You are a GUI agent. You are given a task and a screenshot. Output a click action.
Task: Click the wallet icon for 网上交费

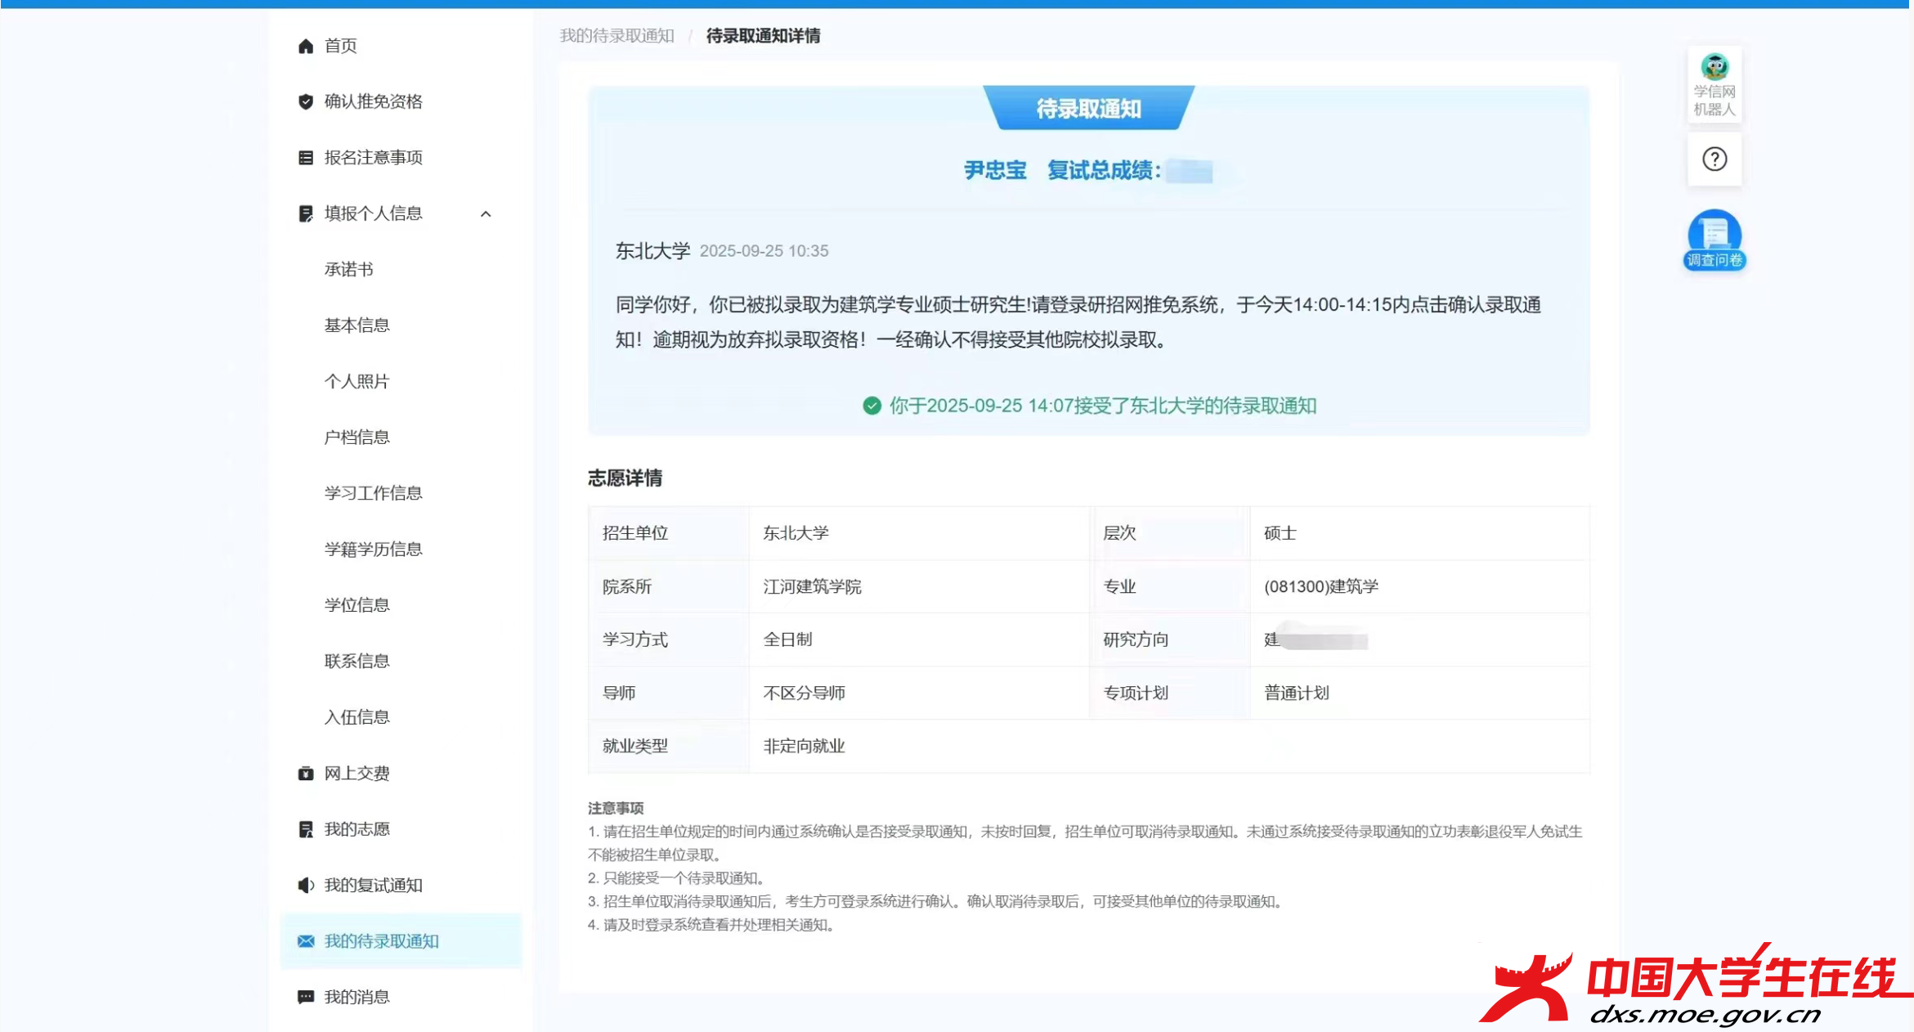pyautogui.click(x=306, y=774)
